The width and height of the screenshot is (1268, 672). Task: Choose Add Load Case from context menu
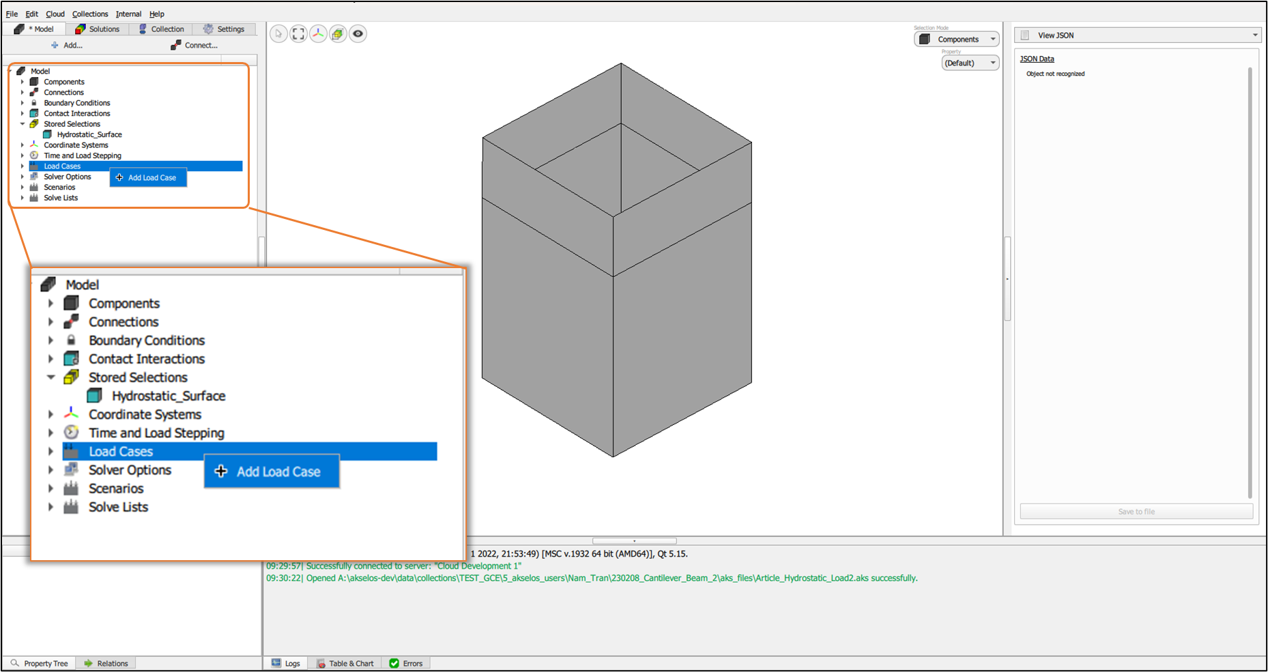[x=148, y=178]
